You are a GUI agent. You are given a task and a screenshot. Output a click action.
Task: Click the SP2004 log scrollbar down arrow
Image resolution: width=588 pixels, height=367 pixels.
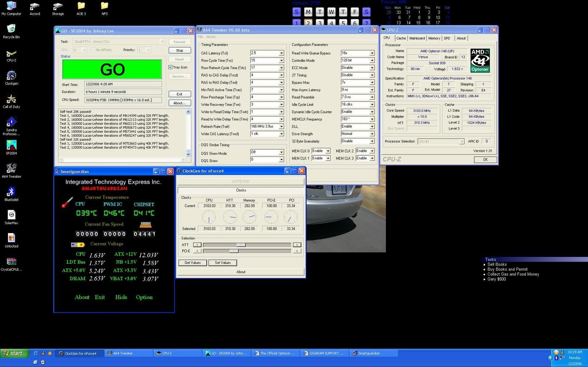tap(188, 154)
